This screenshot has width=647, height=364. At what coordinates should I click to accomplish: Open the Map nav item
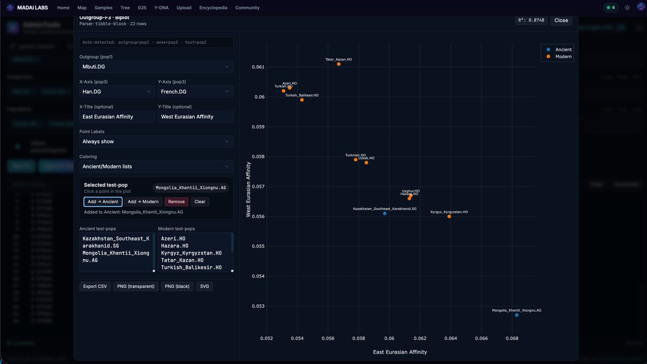tap(82, 8)
